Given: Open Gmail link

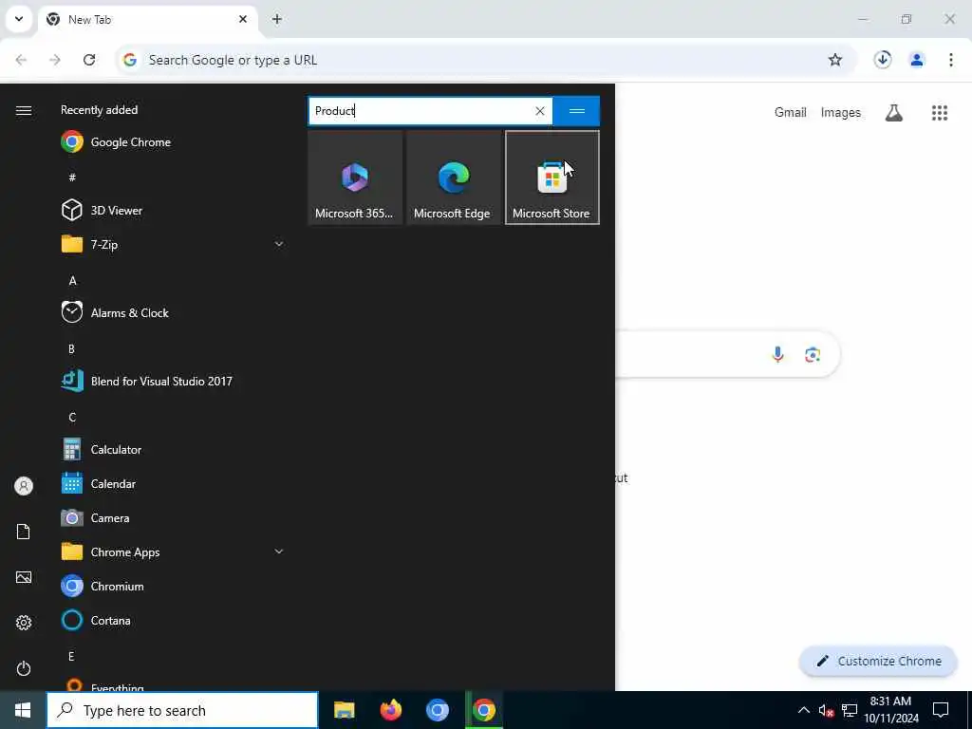Looking at the screenshot, I should click(x=790, y=112).
